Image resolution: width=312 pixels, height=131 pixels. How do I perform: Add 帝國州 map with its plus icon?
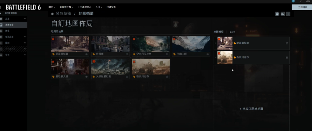(127, 54)
